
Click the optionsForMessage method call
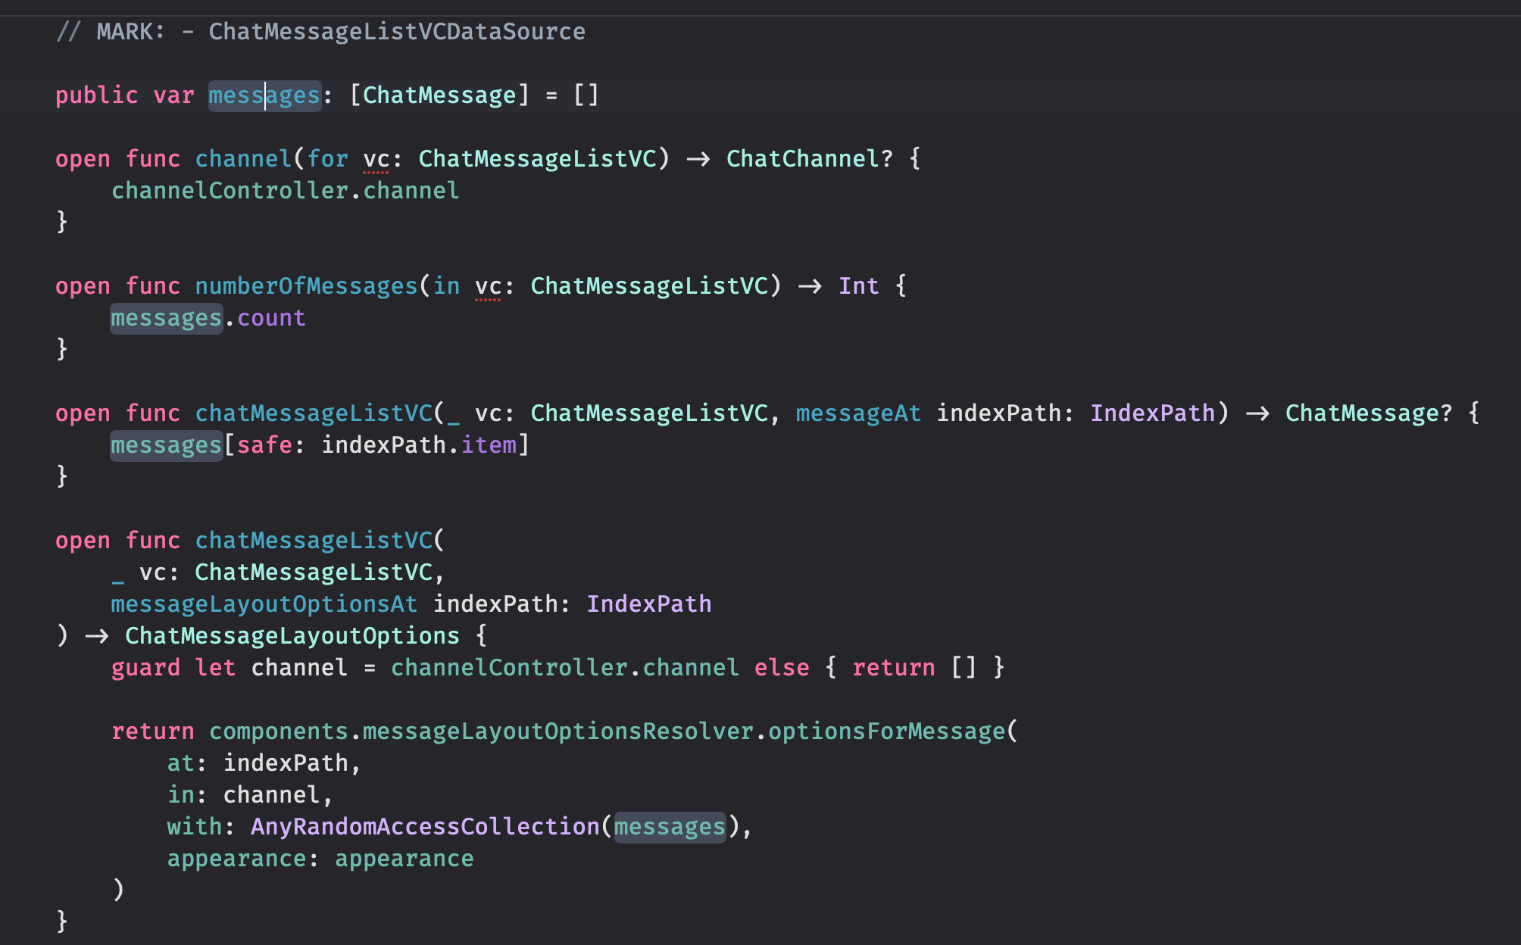pos(886,731)
